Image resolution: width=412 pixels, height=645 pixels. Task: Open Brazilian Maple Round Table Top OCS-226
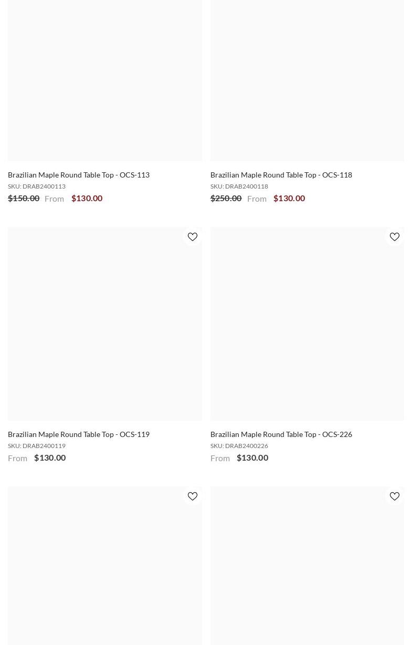[281, 434]
